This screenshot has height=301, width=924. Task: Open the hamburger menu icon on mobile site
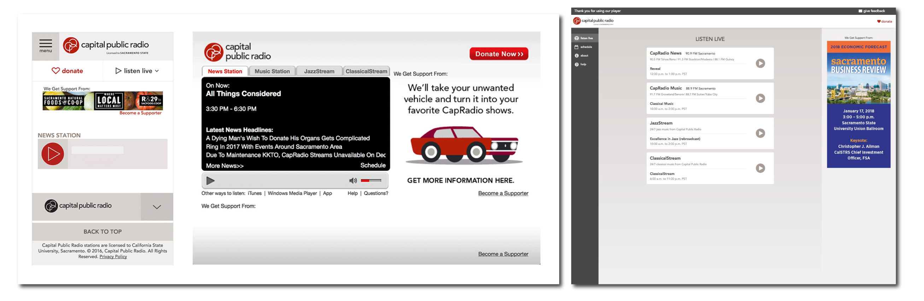[x=46, y=46]
